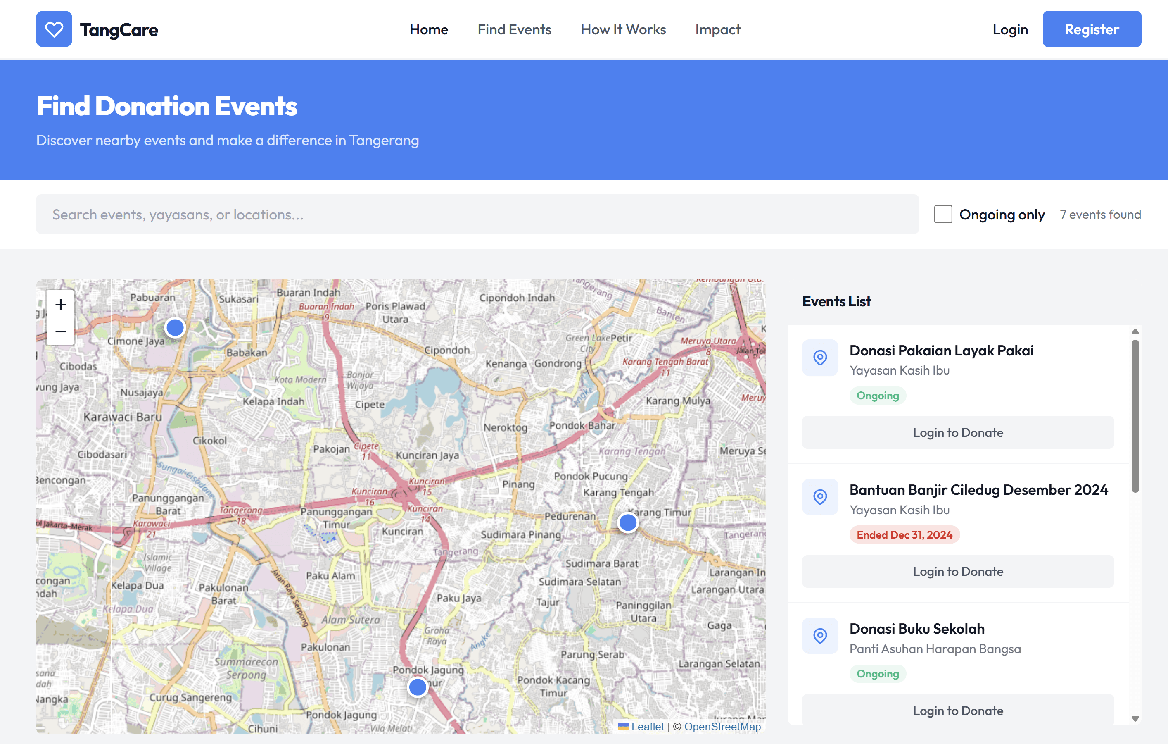Click the events list scrollbar thumb
The height and width of the screenshot is (744, 1168).
[1135, 416]
